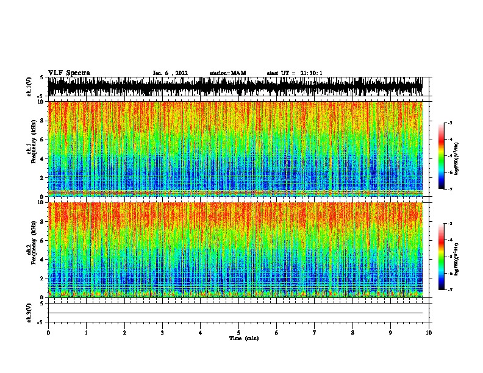Click time axis tick label '6'
This screenshot has width=483, height=373.
pyautogui.click(x=277, y=333)
